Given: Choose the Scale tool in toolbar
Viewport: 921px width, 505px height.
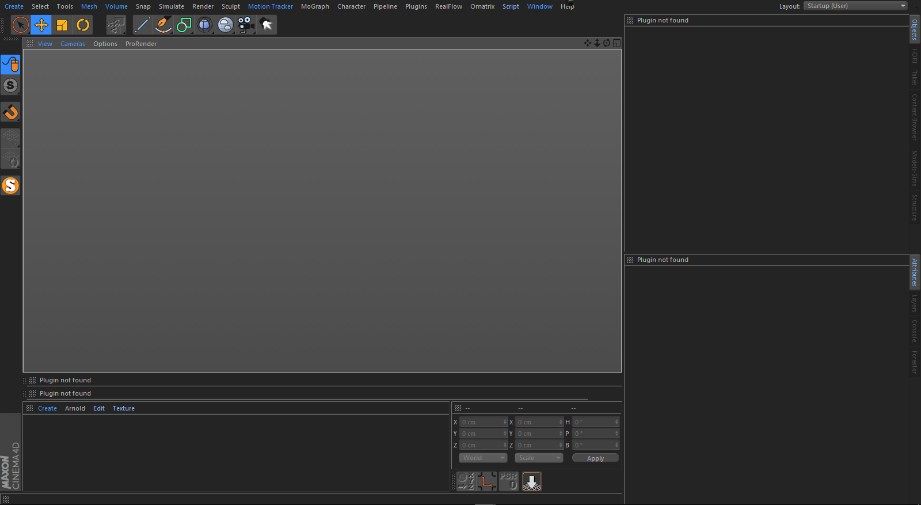Looking at the screenshot, I should (62, 25).
